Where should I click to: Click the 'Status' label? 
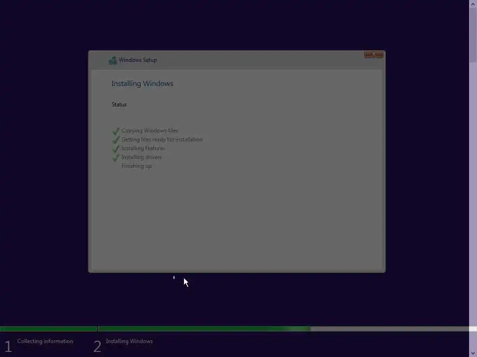click(119, 105)
